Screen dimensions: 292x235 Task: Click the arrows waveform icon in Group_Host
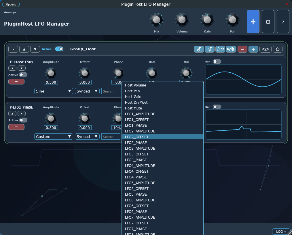tap(231, 49)
